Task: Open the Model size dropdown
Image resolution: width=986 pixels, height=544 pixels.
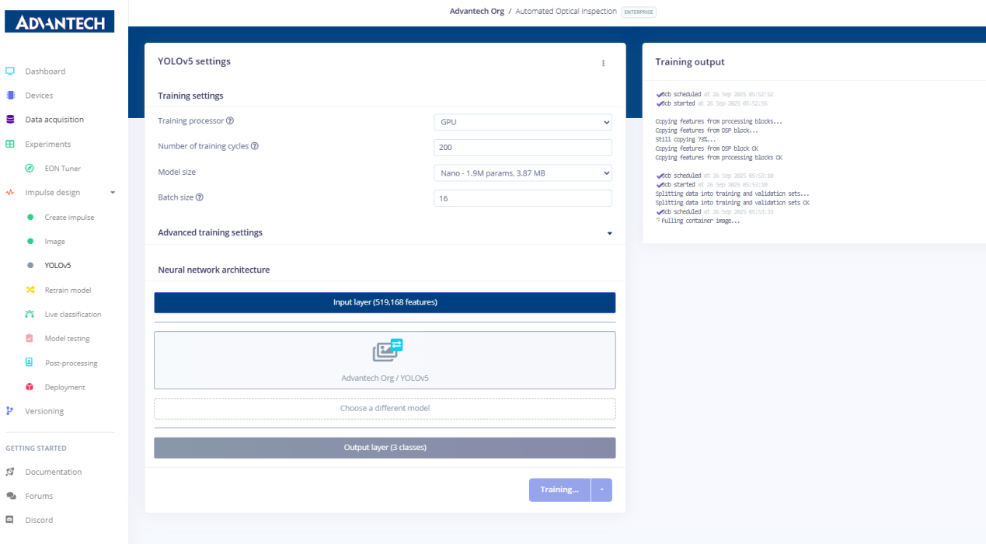Action: 523,173
